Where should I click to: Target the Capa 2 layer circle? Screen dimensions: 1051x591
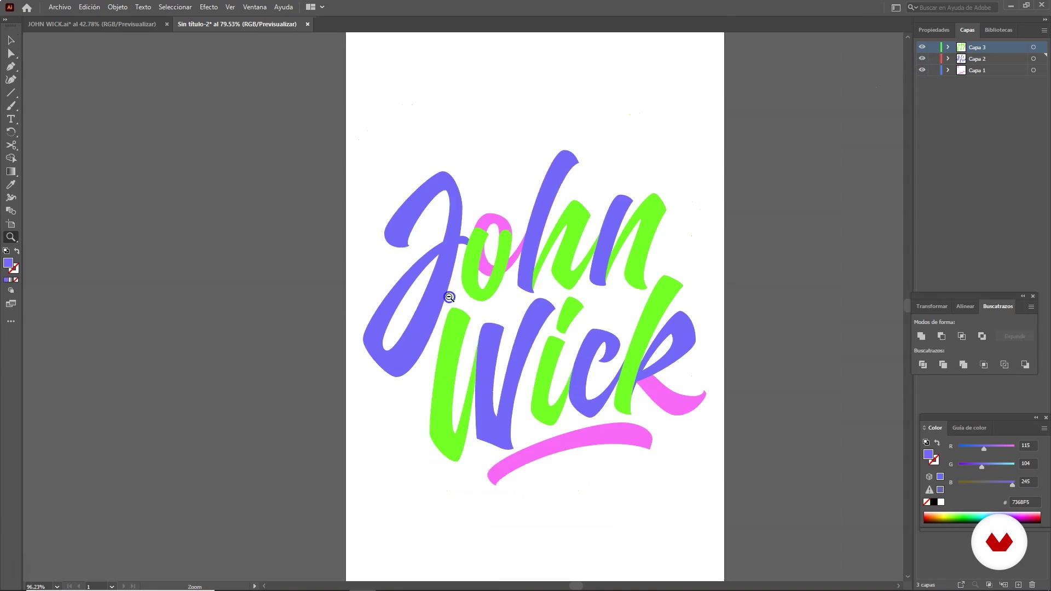[x=1033, y=59]
